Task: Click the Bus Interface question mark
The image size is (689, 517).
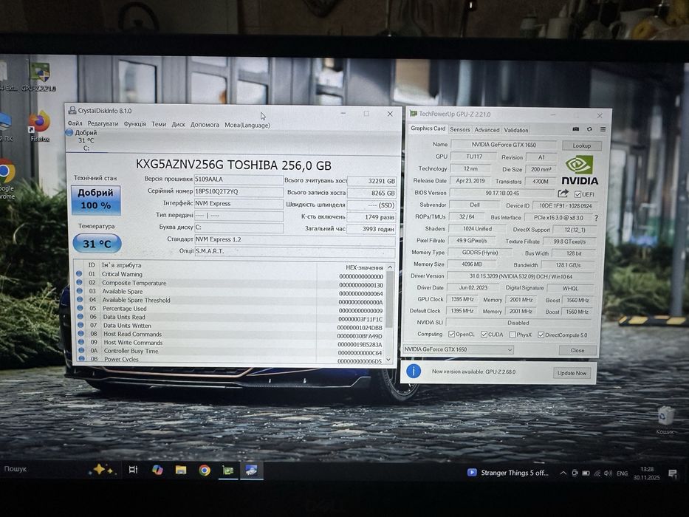Action: [x=596, y=218]
